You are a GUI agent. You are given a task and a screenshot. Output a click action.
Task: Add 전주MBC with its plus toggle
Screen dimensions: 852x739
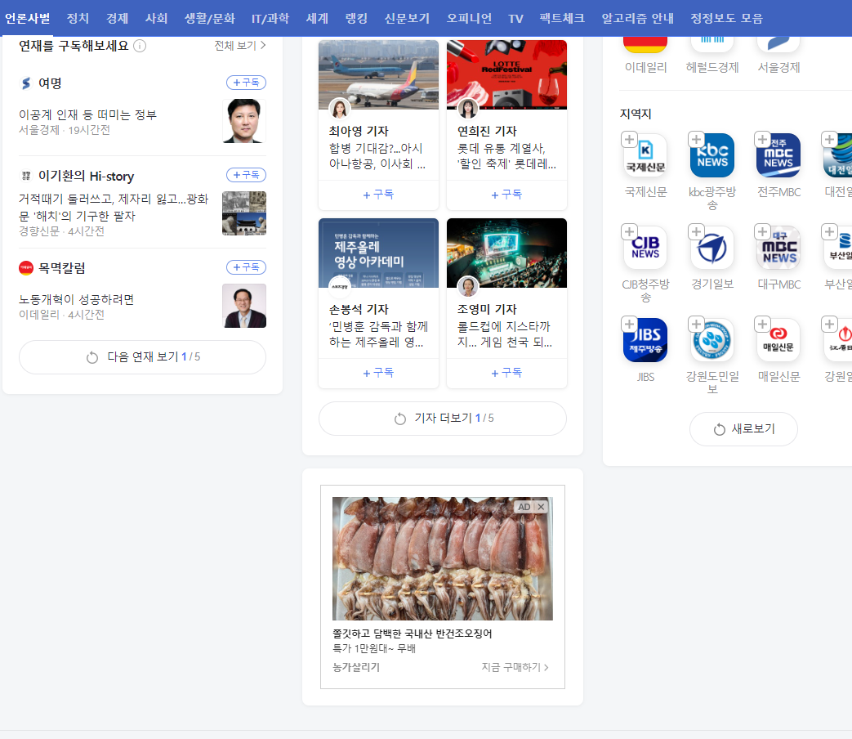coord(762,139)
